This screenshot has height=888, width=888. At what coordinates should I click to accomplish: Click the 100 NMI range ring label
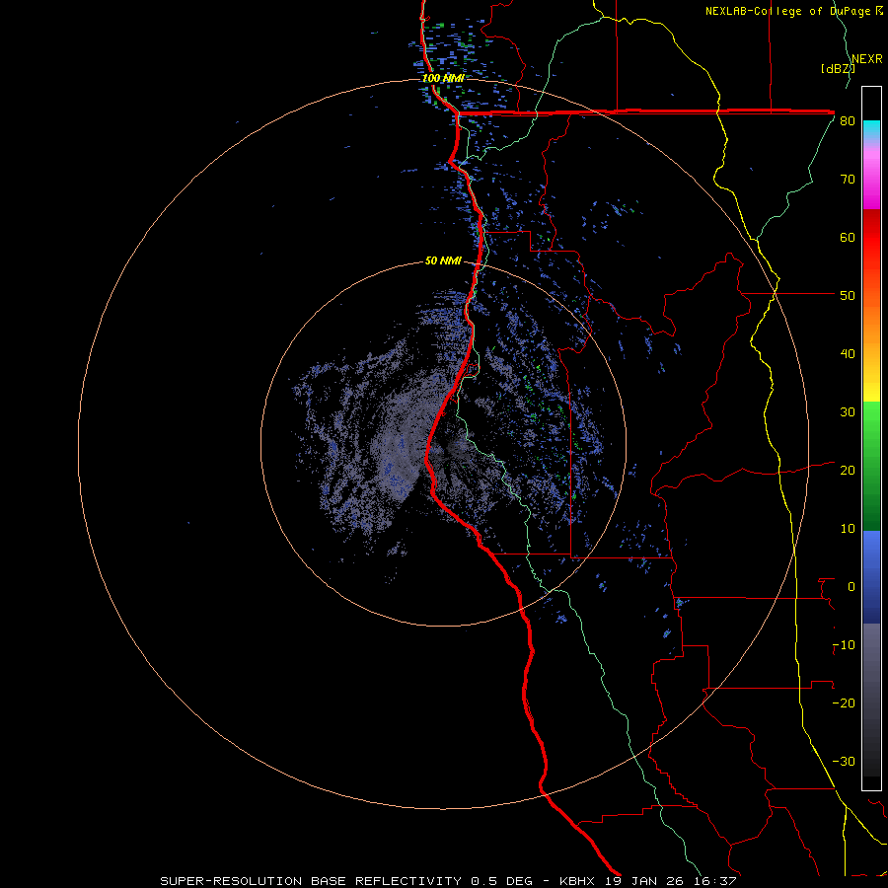(443, 78)
